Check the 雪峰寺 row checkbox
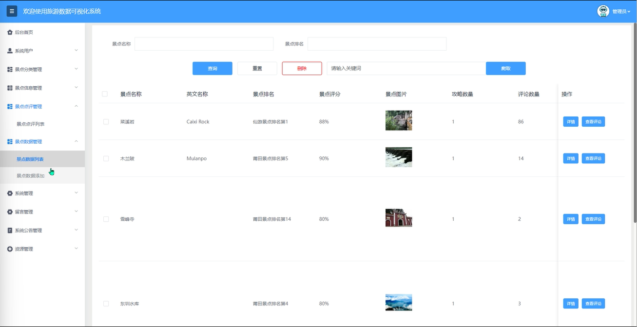Viewport: 637px width, 327px height. pyautogui.click(x=106, y=219)
